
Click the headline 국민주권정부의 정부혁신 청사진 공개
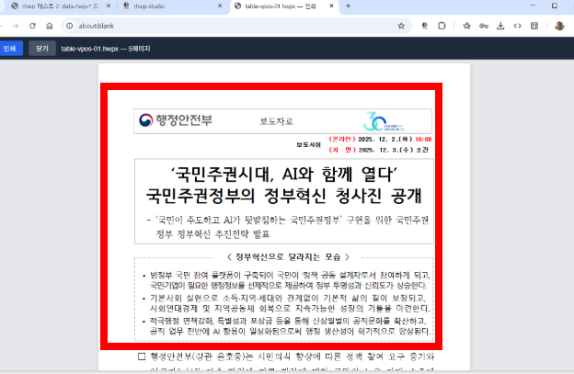(284, 196)
